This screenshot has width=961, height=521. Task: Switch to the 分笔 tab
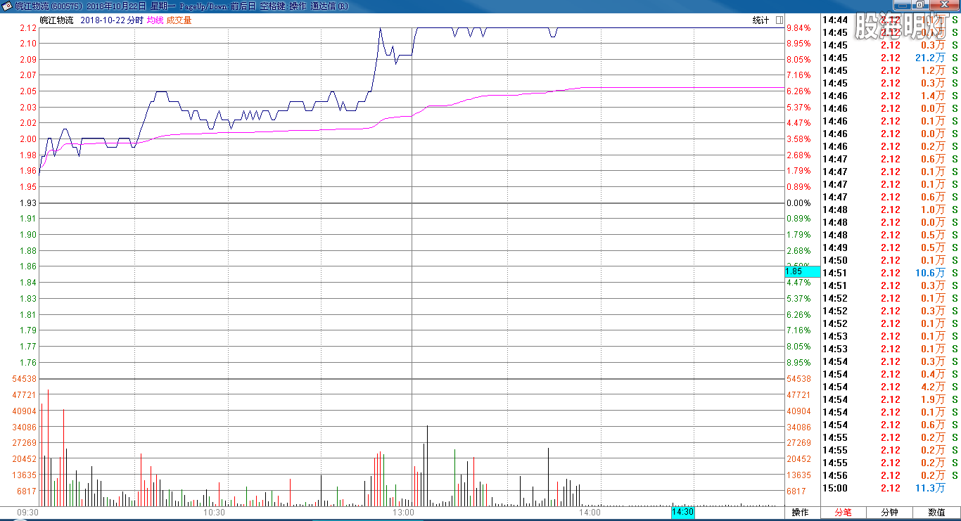843,513
